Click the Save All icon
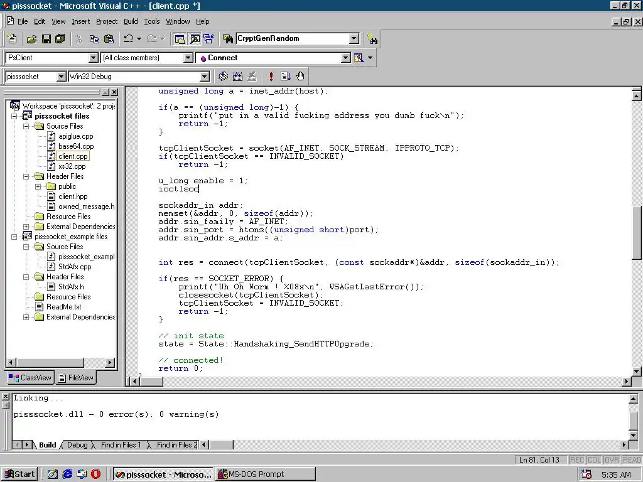Viewport: 643px width, 482px height. point(60,39)
